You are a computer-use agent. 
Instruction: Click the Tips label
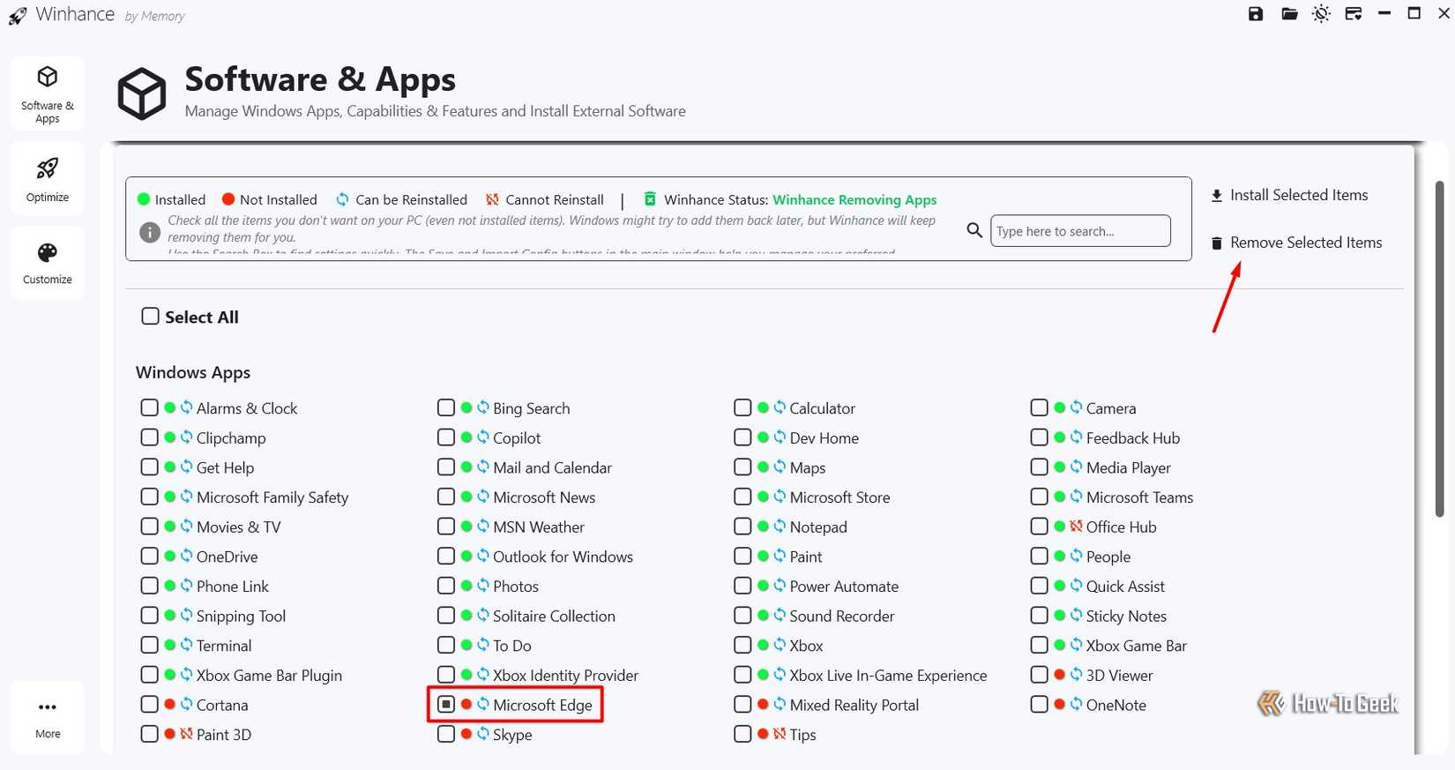[802, 735]
